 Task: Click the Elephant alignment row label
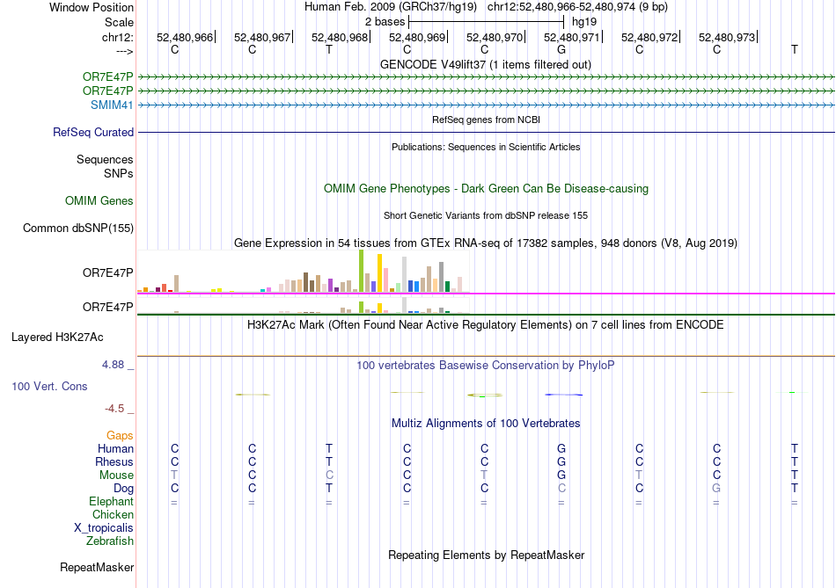[112, 502]
